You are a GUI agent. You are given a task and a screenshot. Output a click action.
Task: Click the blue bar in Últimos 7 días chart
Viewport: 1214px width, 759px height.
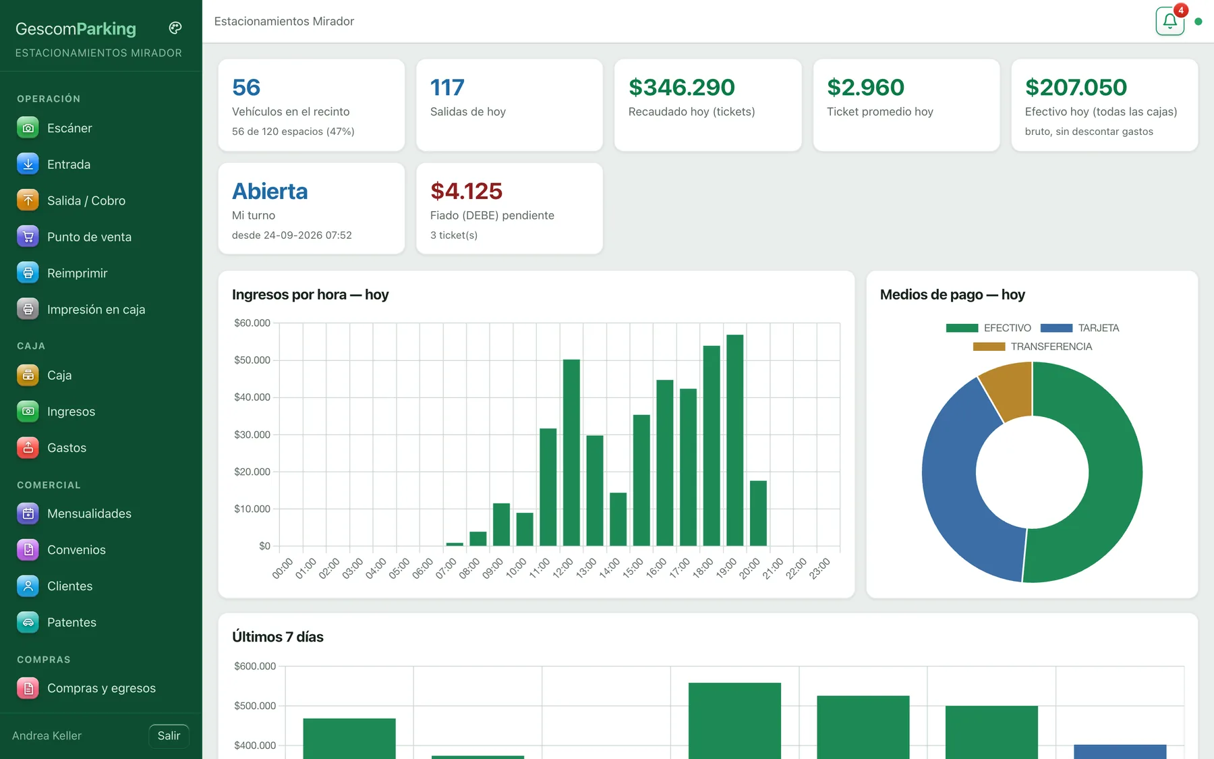pos(1120,752)
